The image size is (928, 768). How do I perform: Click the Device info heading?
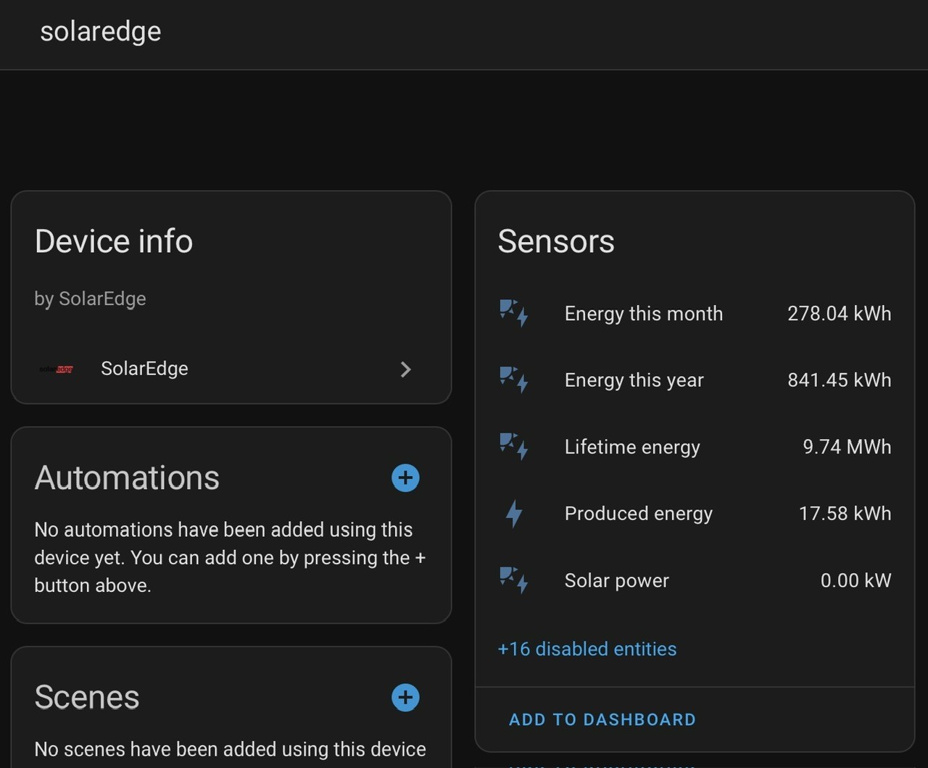pos(114,241)
